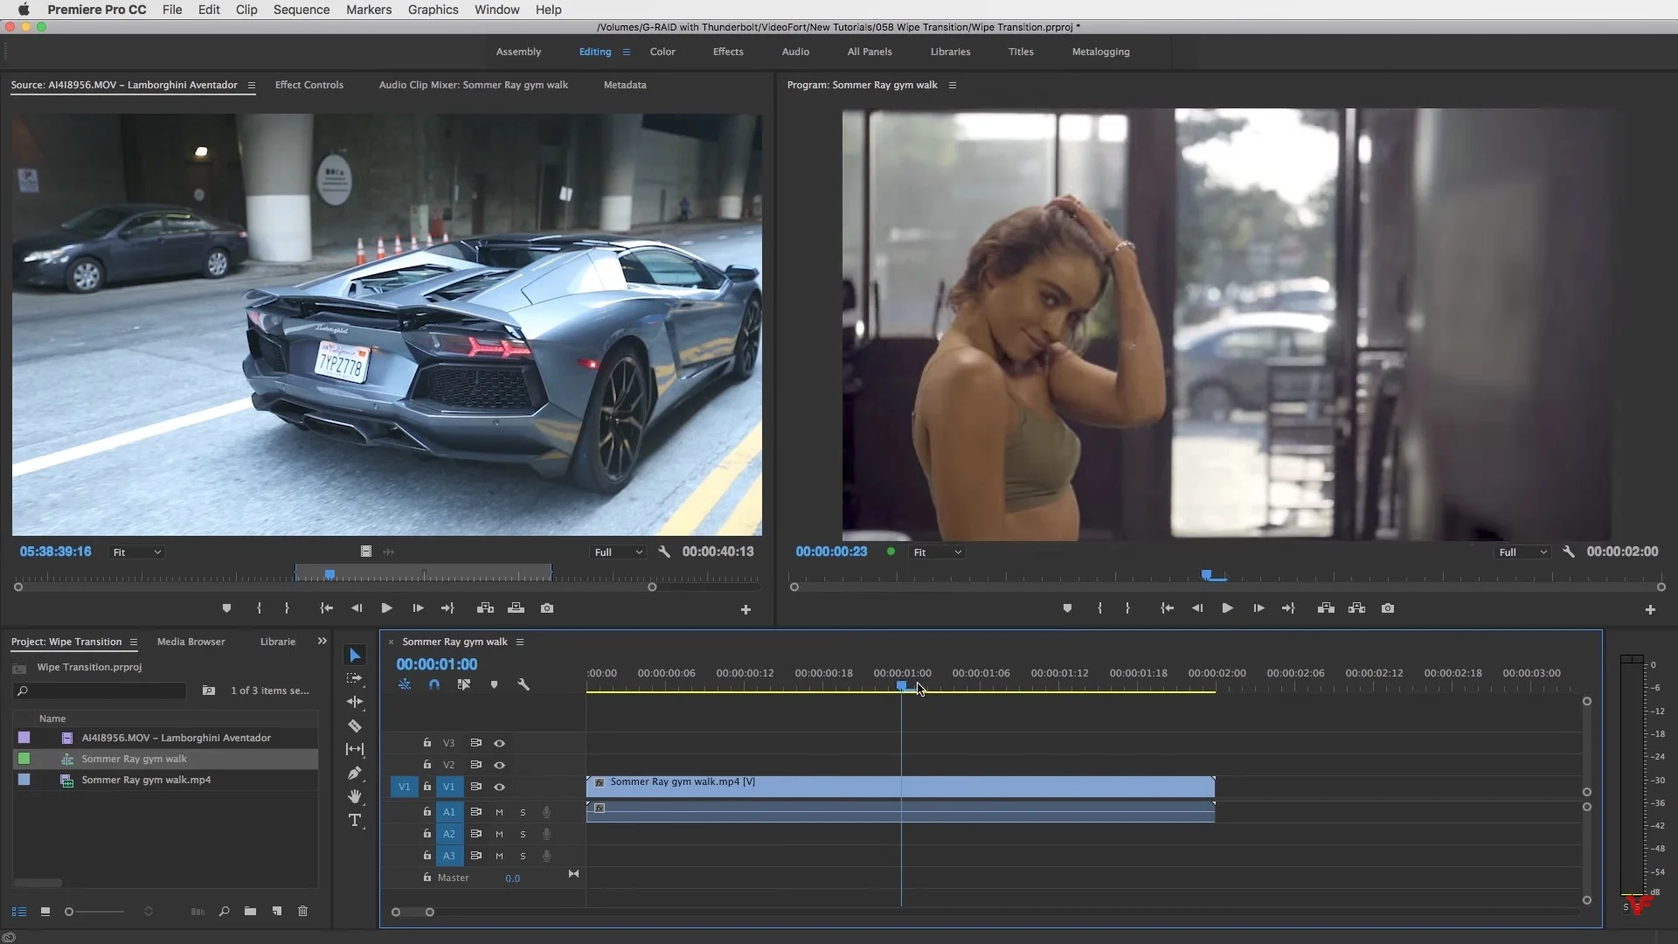The height and width of the screenshot is (944, 1678).
Task: Toggle snap magnet in timeline
Action: (x=434, y=684)
